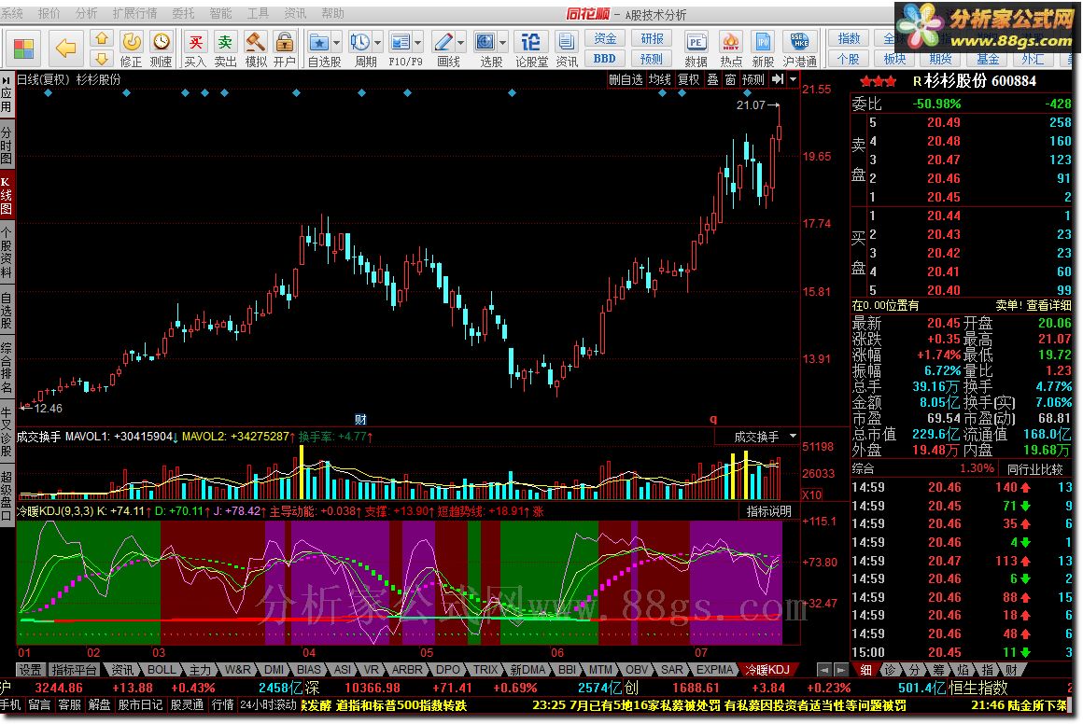Toggle the 复权 price adjustment

pos(688,79)
